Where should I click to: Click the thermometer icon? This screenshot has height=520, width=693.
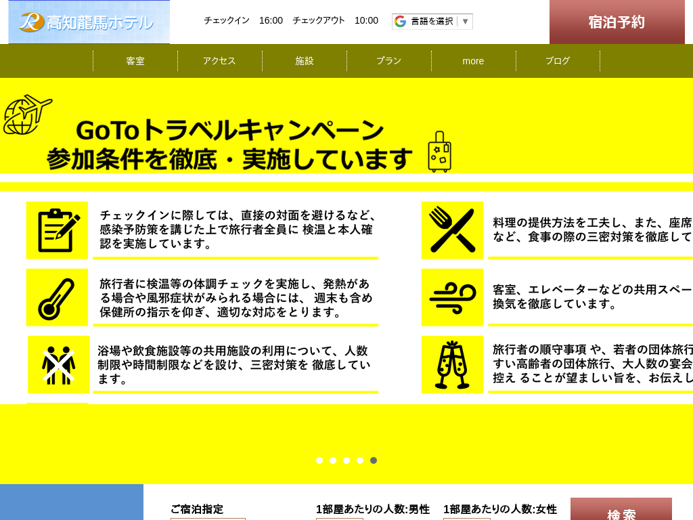click(57, 297)
